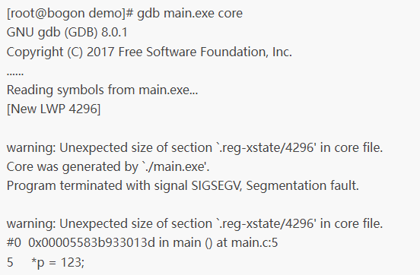Click the '[New LWP 4296]' line

[53, 109]
